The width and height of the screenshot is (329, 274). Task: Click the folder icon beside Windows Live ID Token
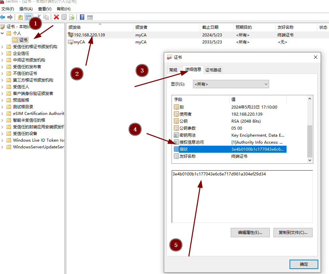point(9,140)
